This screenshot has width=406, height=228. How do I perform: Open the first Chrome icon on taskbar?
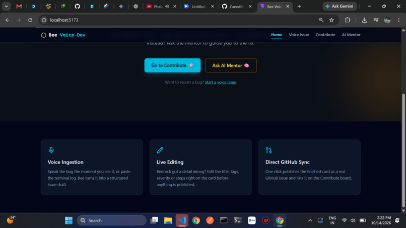(196, 220)
